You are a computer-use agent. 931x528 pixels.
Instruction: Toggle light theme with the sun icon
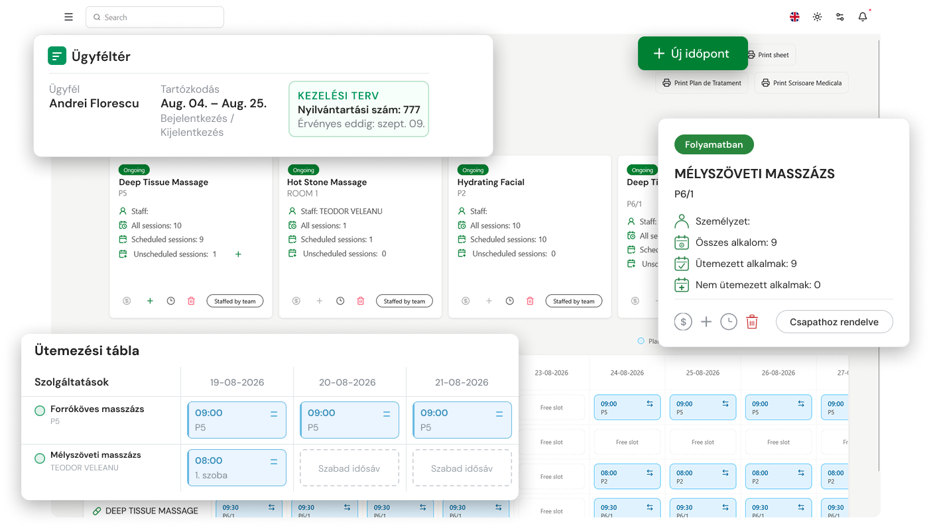(817, 17)
